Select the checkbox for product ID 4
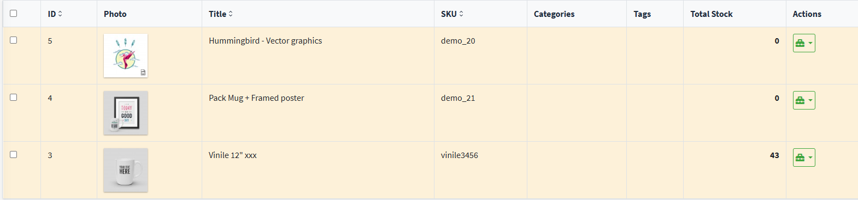 pos(14,98)
